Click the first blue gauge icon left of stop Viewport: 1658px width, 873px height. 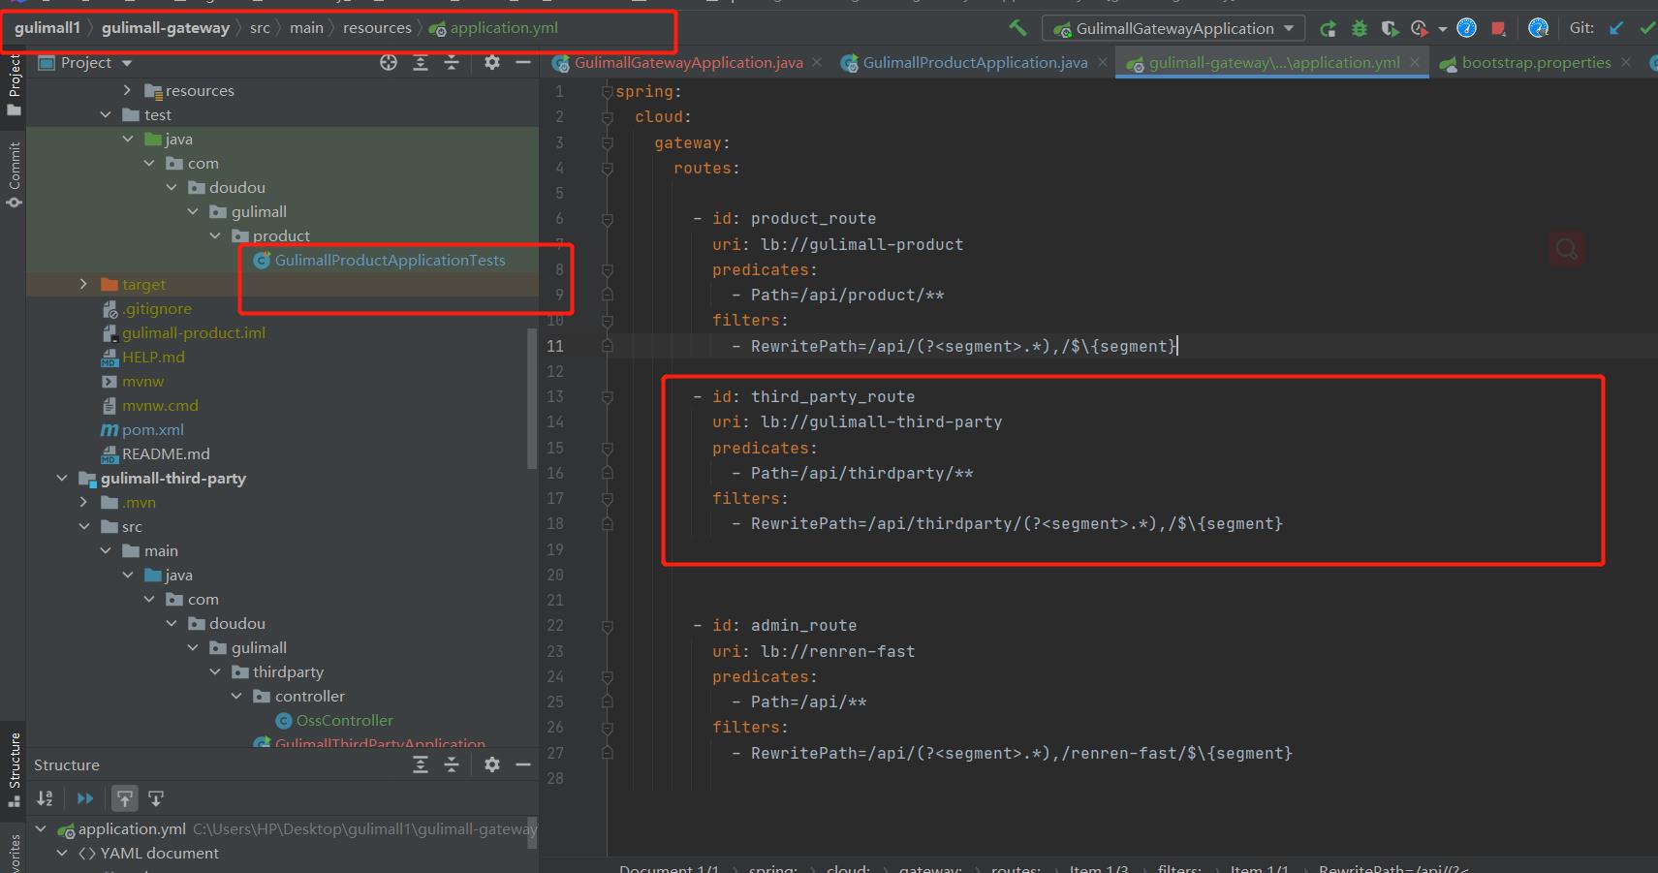(x=1467, y=28)
